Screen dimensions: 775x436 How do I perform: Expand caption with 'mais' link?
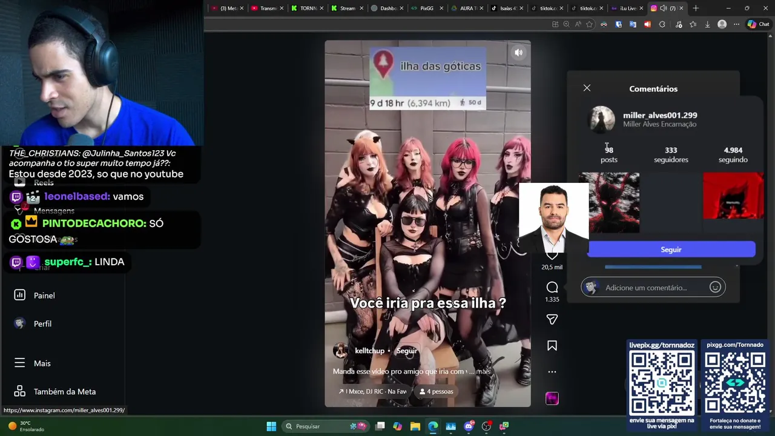point(483,371)
